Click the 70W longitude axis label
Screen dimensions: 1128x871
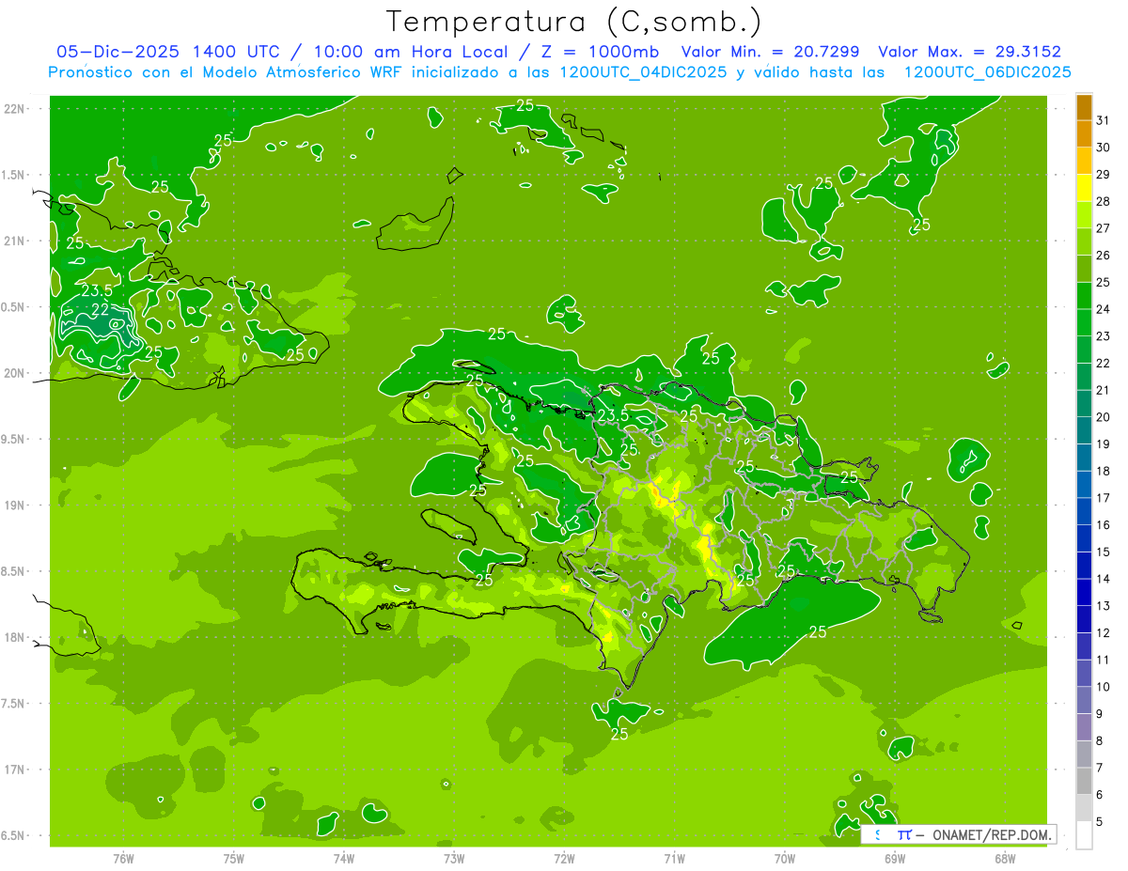click(785, 860)
